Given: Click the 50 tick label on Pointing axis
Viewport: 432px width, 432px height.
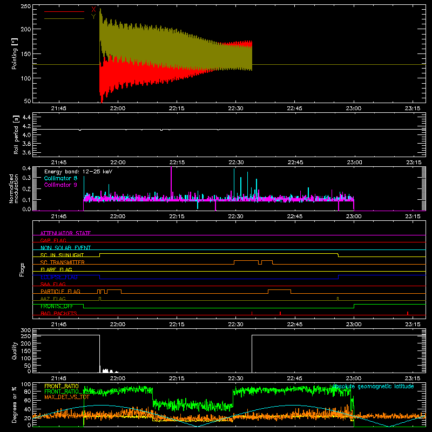Looking at the screenshot, I should point(28,101).
